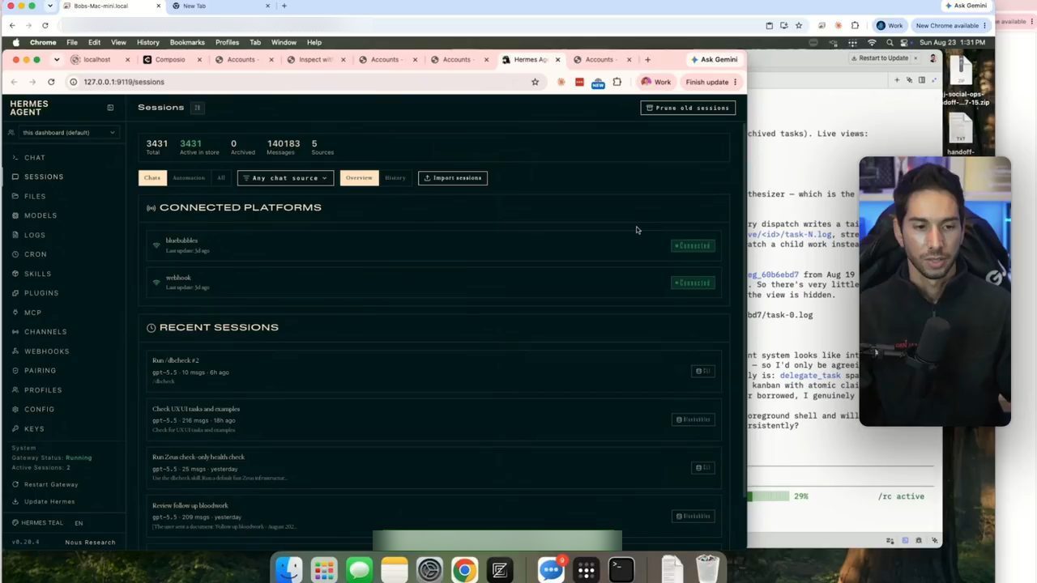Select the All filter toggle

(220, 178)
